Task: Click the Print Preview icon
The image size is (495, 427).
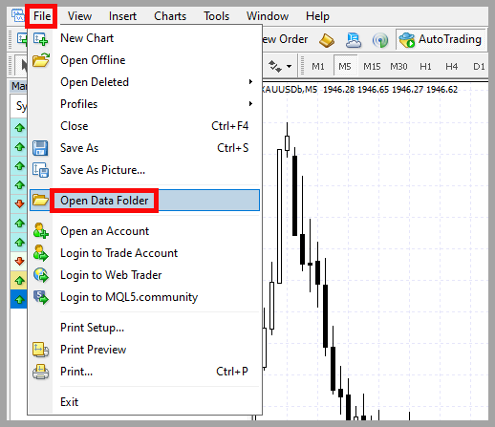Action: click(40, 350)
